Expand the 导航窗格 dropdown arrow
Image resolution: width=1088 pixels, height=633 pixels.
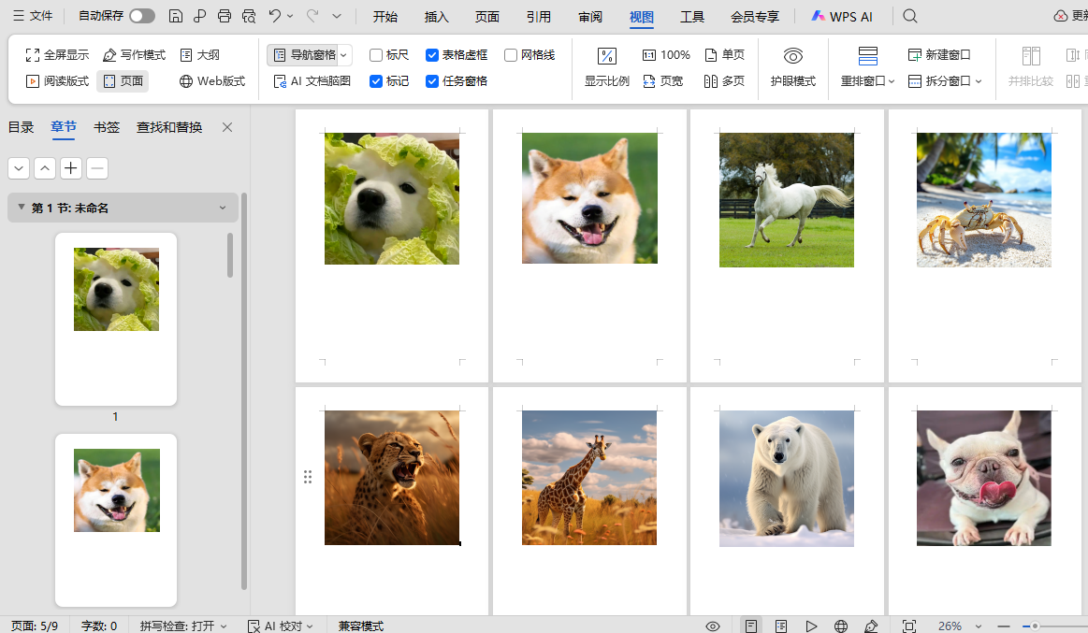pyautogui.click(x=343, y=55)
